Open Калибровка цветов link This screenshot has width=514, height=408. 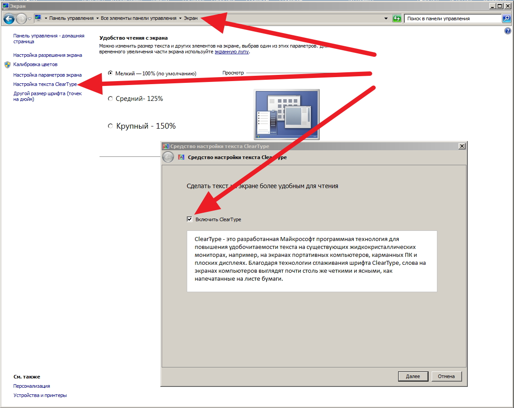click(x=35, y=64)
